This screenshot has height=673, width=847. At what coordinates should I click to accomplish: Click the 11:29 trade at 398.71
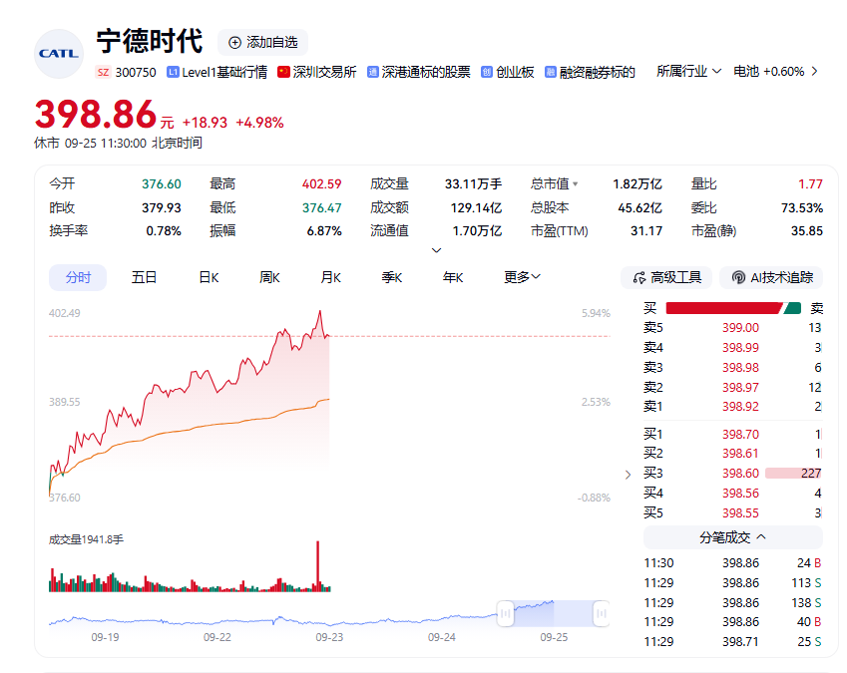[732, 642]
